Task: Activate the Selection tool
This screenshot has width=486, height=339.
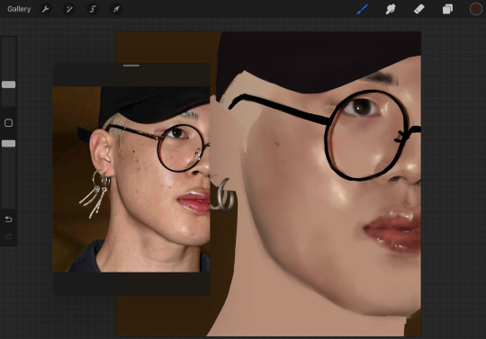Action: (x=93, y=9)
